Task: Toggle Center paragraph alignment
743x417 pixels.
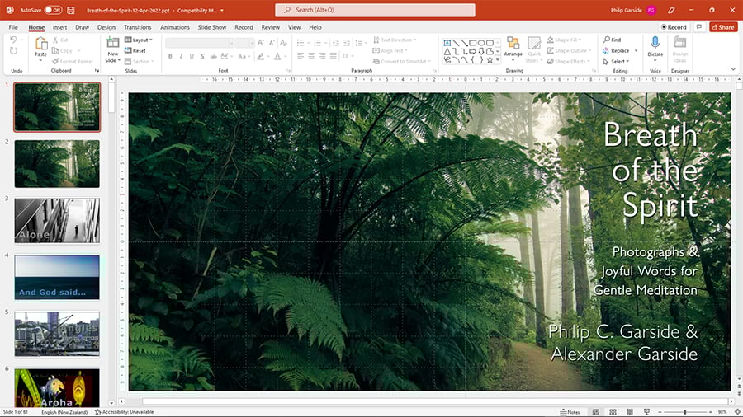Action: [311, 56]
